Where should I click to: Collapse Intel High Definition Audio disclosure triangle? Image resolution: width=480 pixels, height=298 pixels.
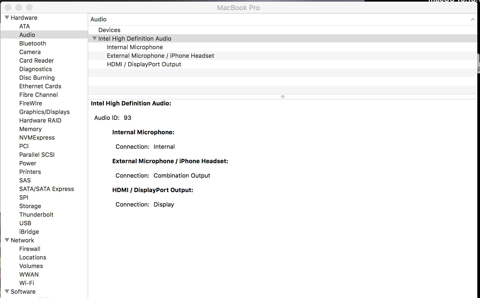pyautogui.click(x=94, y=39)
